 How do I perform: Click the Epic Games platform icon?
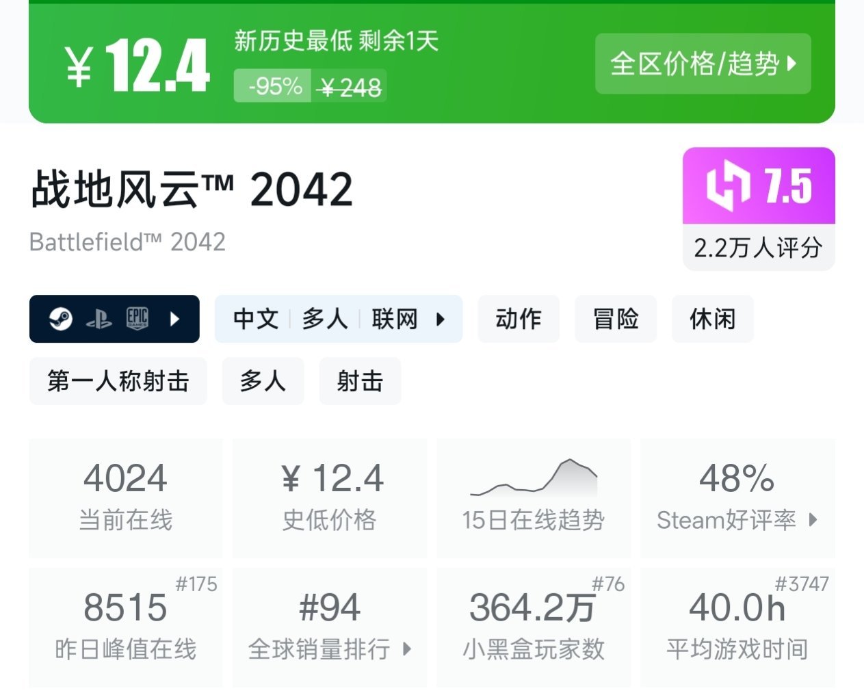[x=138, y=319]
